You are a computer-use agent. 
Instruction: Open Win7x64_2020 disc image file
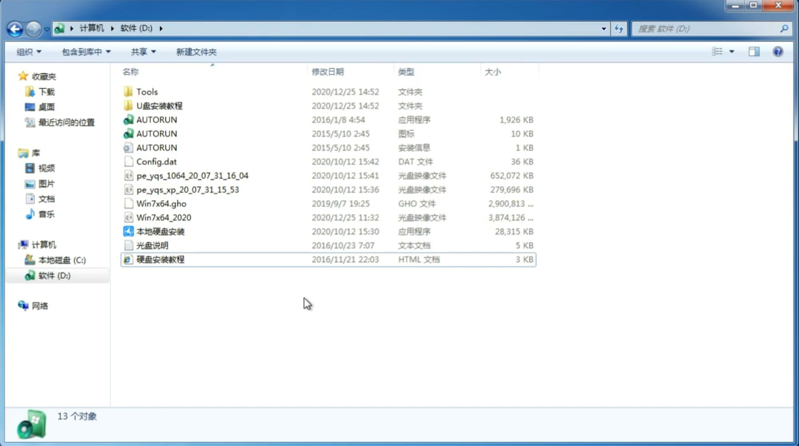coord(163,218)
